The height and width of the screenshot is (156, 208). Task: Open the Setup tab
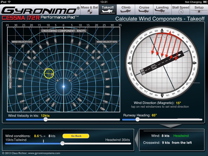[199, 9]
